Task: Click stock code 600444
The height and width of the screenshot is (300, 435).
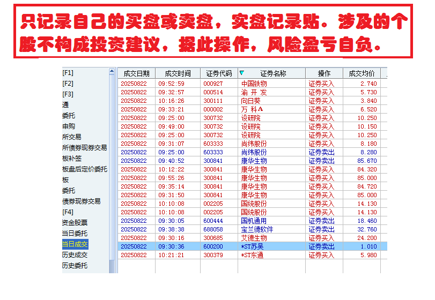Action: [213, 221]
